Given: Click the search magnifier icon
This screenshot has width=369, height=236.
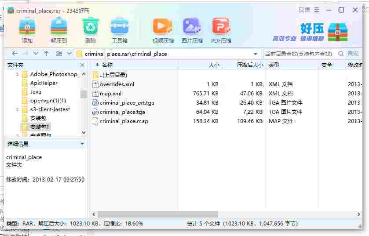Looking at the screenshot, I should click(341, 54).
